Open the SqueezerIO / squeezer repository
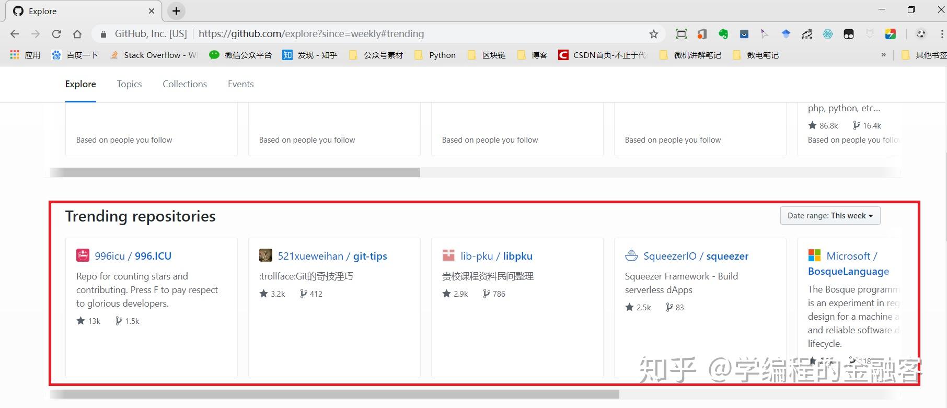The width and height of the screenshot is (947, 408). click(x=696, y=256)
